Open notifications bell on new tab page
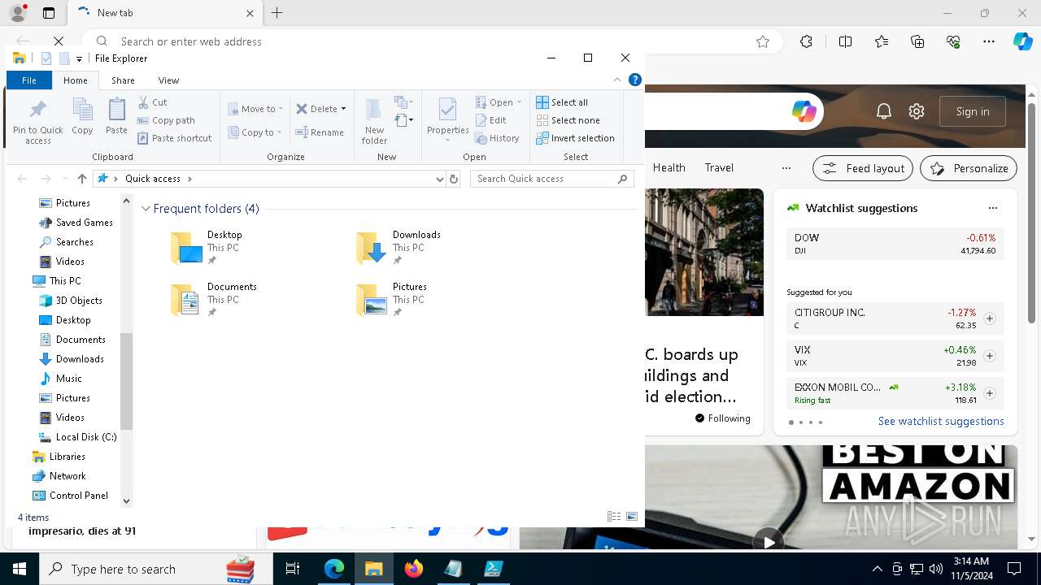The width and height of the screenshot is (1041, 585). (x=884, y=111)
